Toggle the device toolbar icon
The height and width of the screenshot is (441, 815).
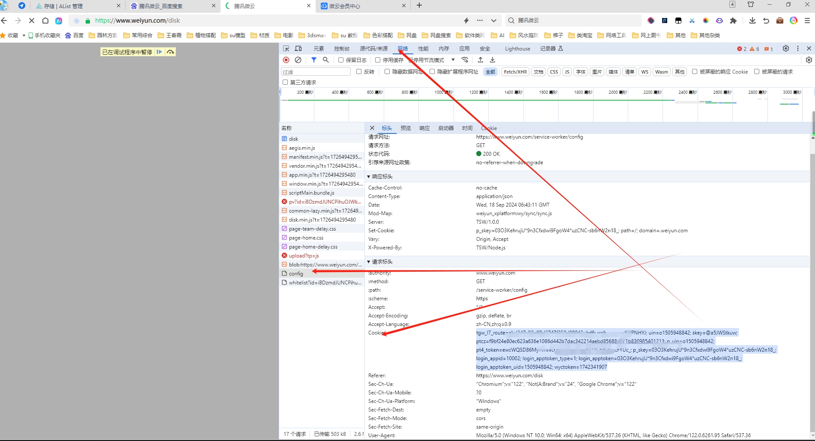tap(299, 48)
